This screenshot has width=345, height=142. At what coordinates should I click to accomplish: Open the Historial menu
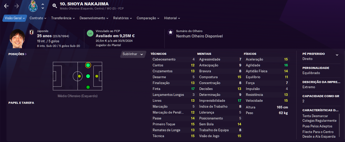tap(172, 18)
